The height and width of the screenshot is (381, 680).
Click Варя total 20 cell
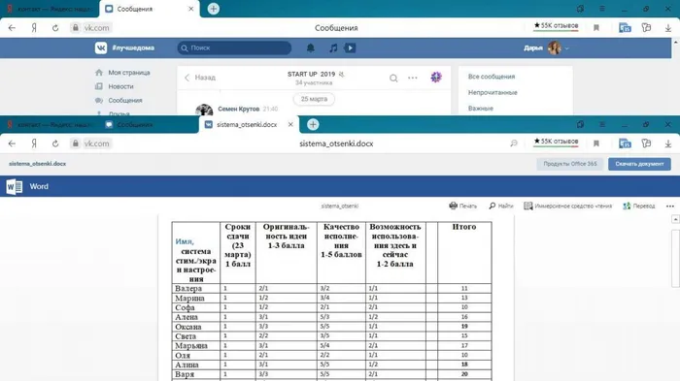[x=464, y=374]
